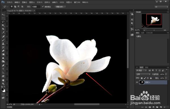Open the Paragraph panel icon
Viewport: 170px width, 109px height.
point(132,23)
